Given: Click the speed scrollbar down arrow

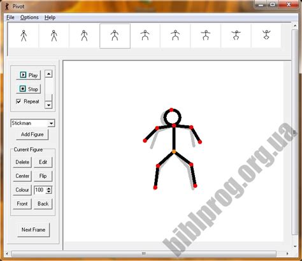Looking at the screenshot, I should [48, 105].
